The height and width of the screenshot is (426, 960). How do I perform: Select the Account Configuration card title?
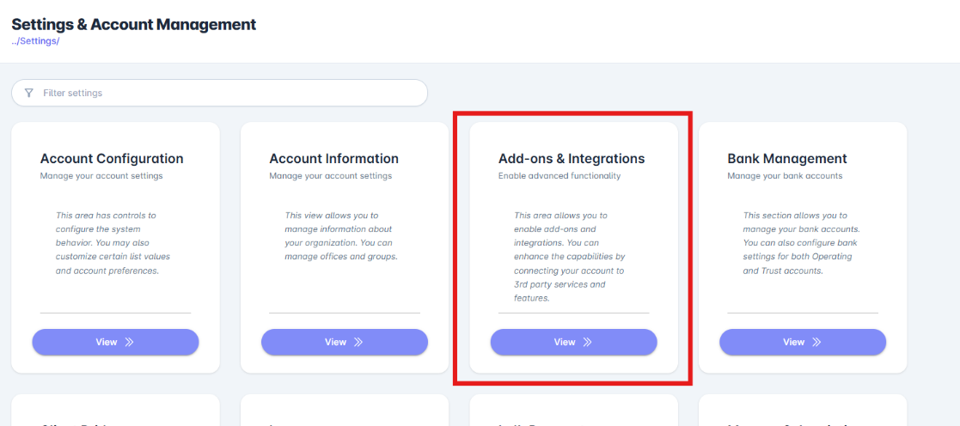(112, 159)
